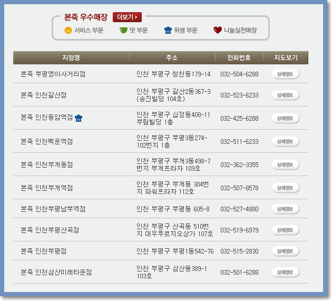Click the 전화번호 column header
Viewport: 332px width, 301px height.
239,57
